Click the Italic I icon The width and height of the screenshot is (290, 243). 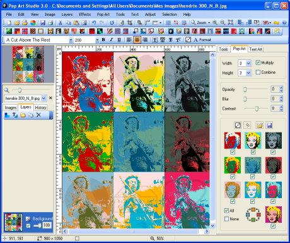pos(112,40)
